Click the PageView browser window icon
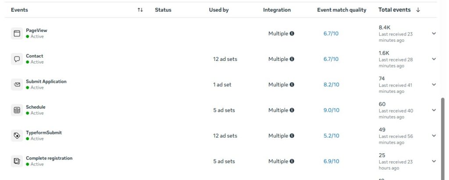Image resolution: width=449 pixels, height=180 pixels. point(17,33)
